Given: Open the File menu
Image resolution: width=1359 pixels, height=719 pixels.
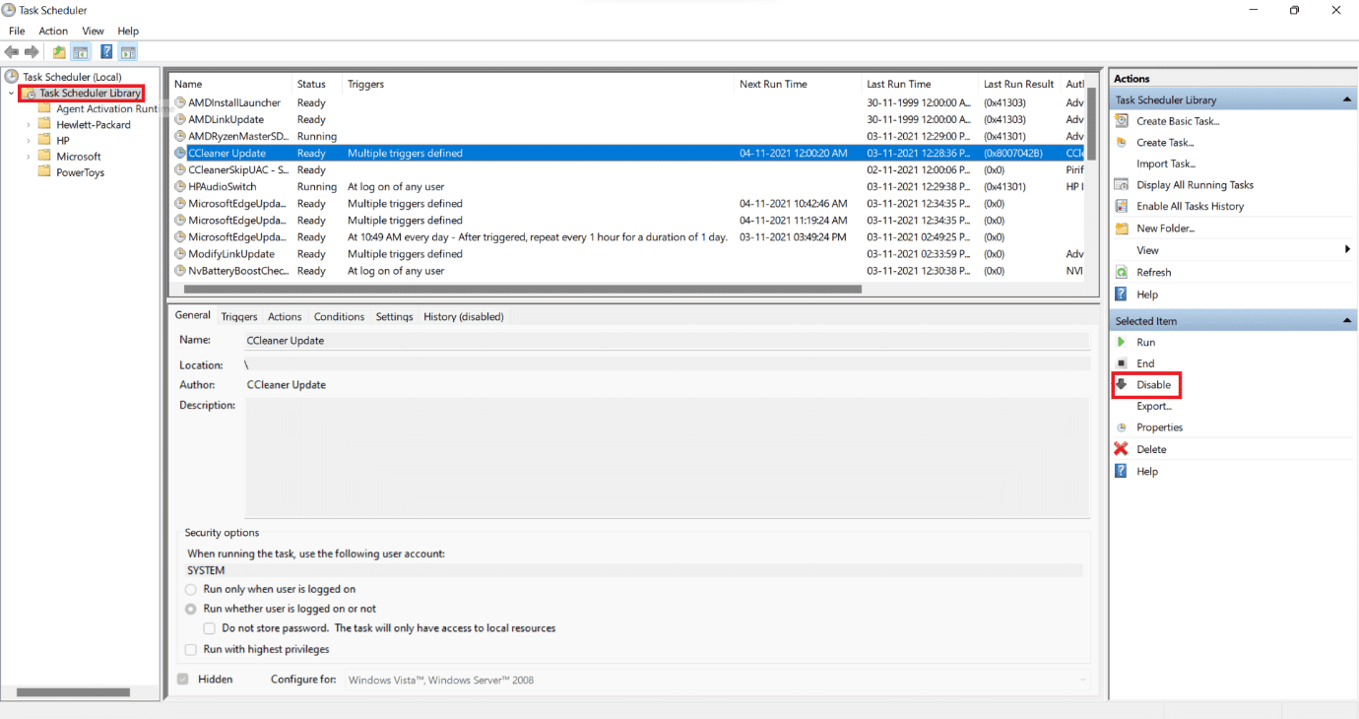Looking at the screenshot, I should point(17,31).
